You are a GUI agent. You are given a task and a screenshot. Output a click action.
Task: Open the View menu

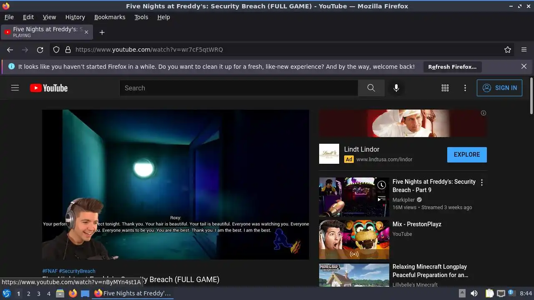coord(49,17)
